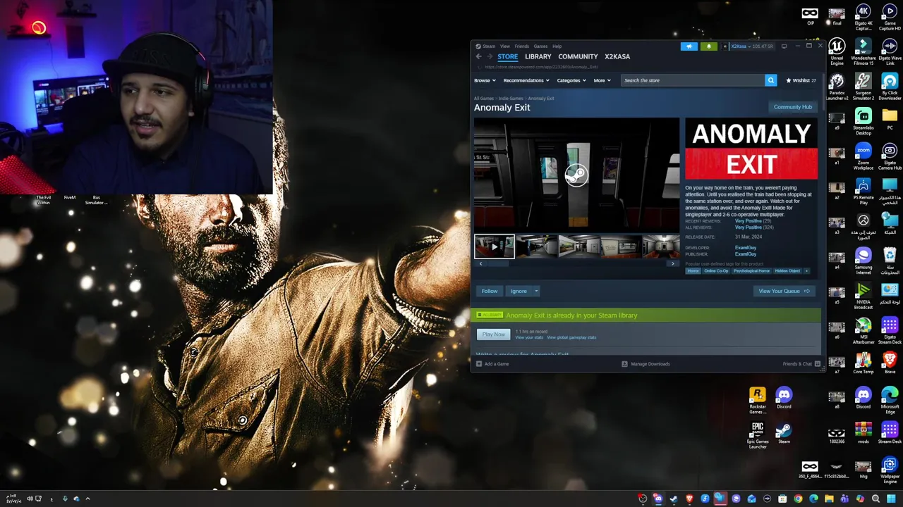This screenshot has width=903, height=507.
Task: Open Friends & Chat panel icon
Action: pyautogui.click(x=818, y=364)
